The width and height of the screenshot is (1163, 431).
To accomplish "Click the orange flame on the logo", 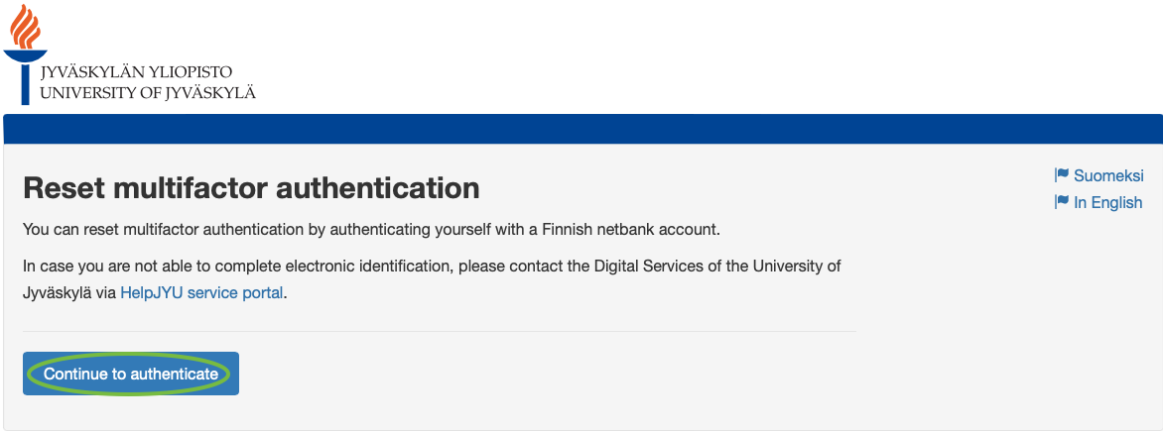I will [x=25, y=27].
